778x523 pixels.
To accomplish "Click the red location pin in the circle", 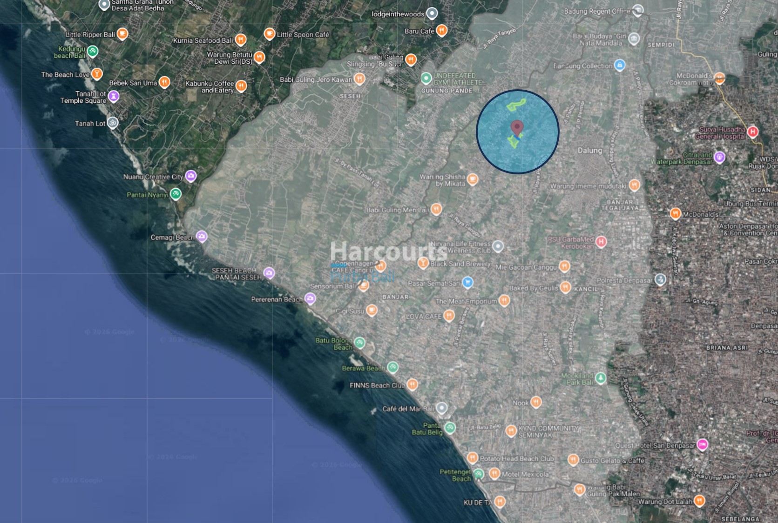I will (x=517, y=127).
